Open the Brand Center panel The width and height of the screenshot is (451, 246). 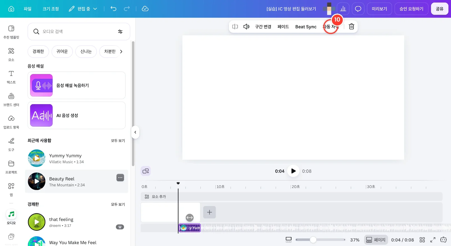[x=11, y=100]
